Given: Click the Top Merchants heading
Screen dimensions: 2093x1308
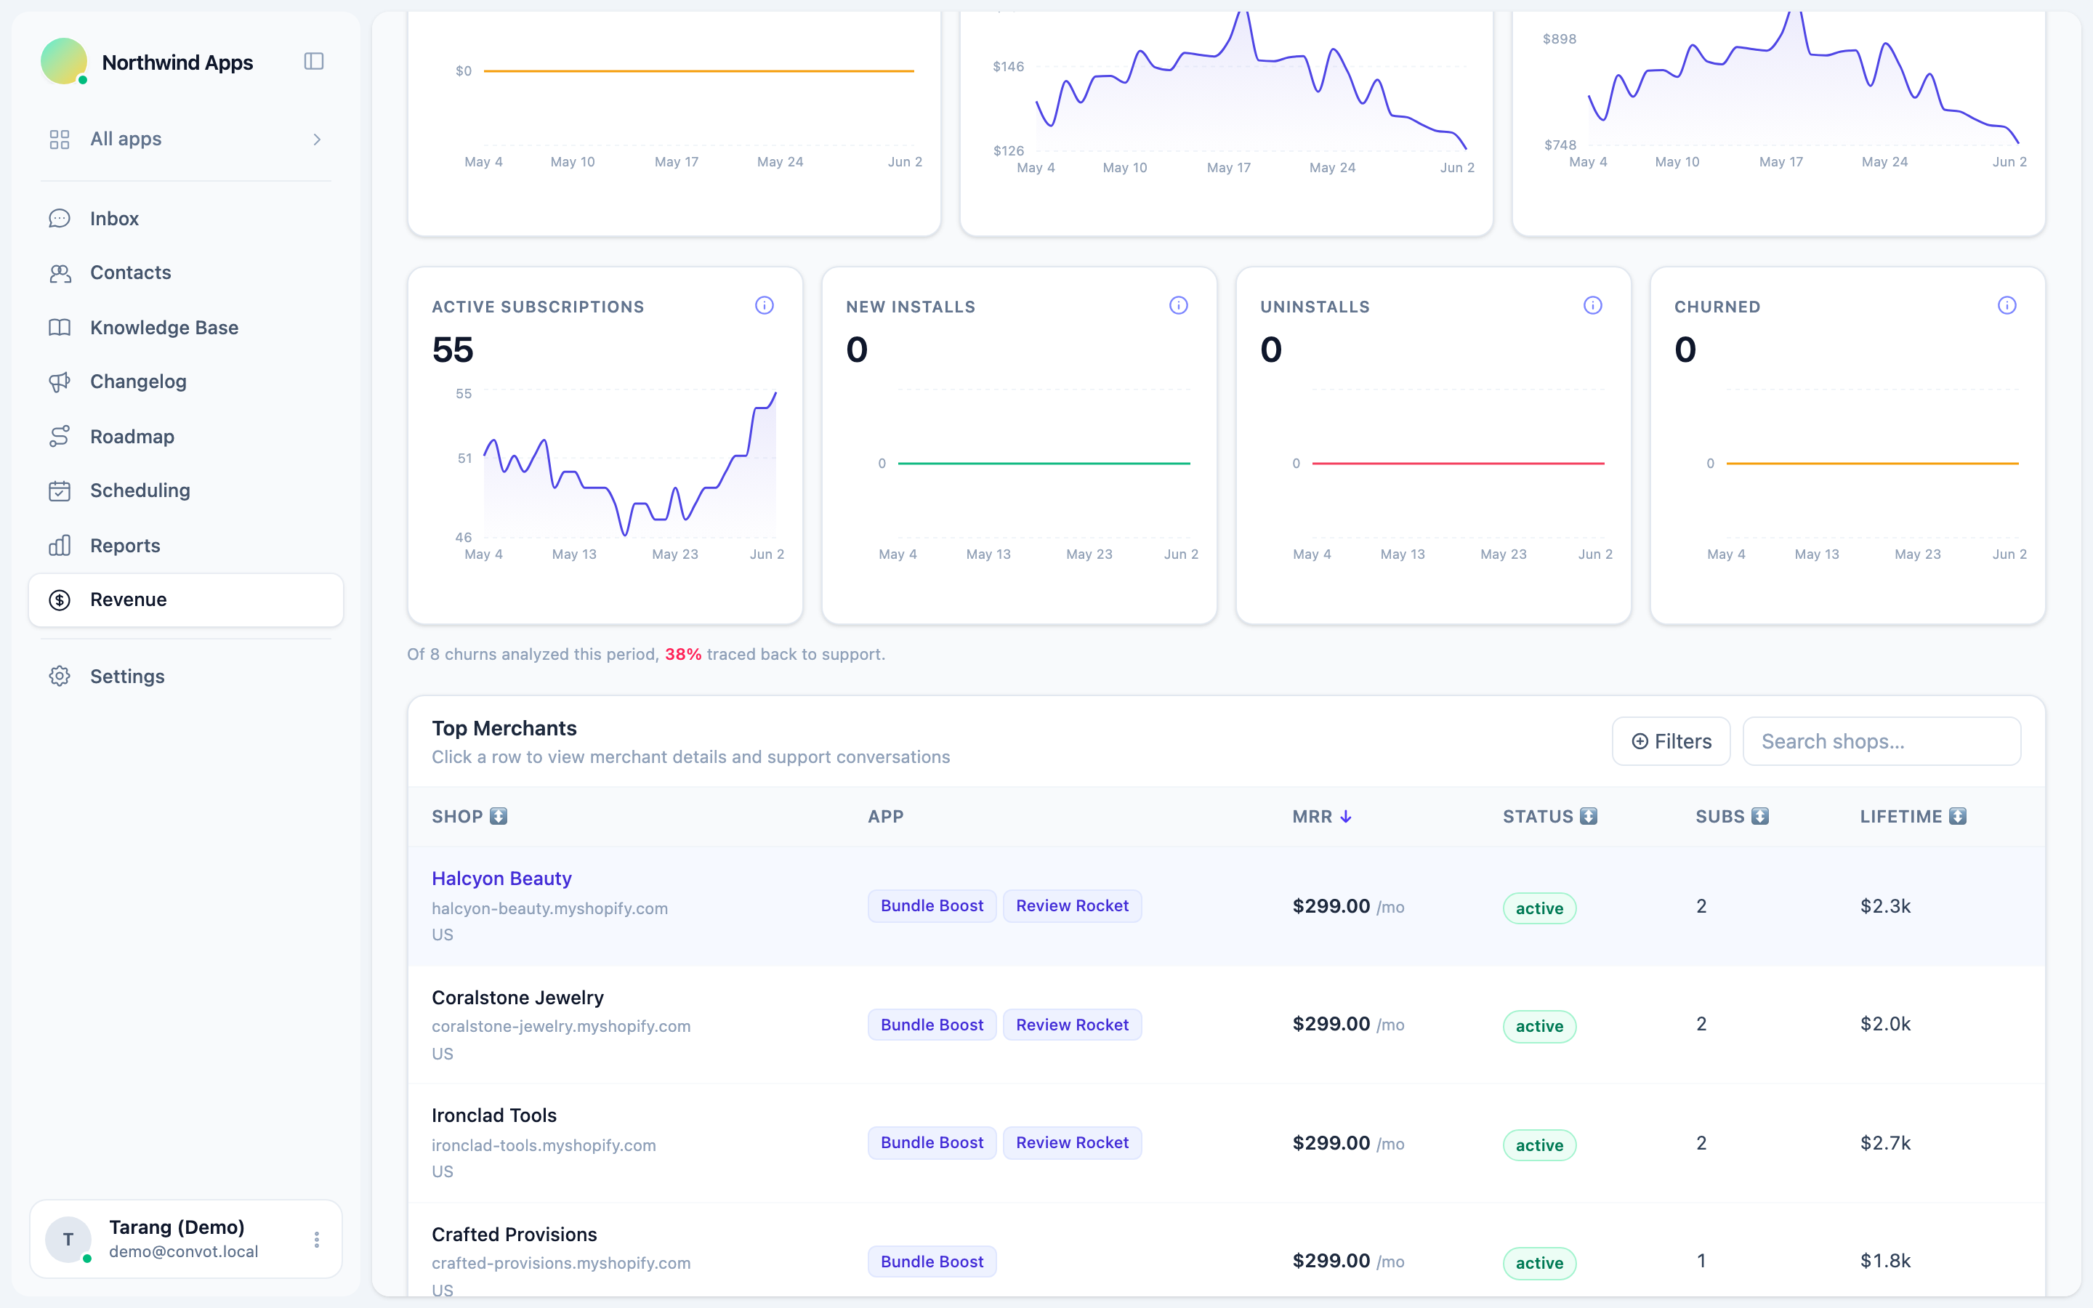Looking at the screenshot, I should [504, 728].
